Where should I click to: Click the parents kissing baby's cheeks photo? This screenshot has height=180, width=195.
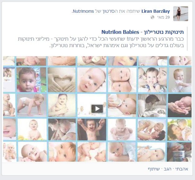[x=152, y=80]
